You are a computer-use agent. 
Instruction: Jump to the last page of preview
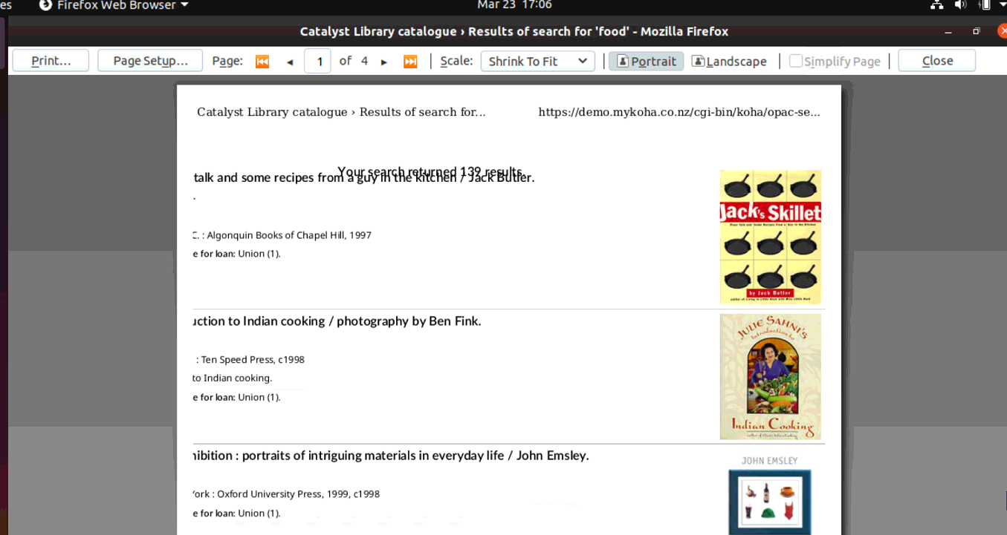[410, 62]
